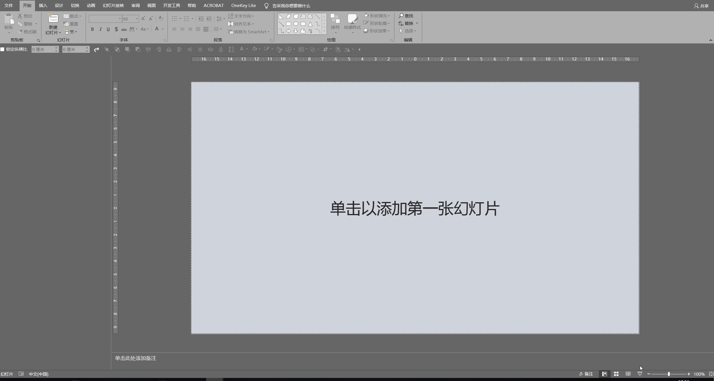
Task: Enable the 锁定纵横比 checkbox
Action: 2,49
